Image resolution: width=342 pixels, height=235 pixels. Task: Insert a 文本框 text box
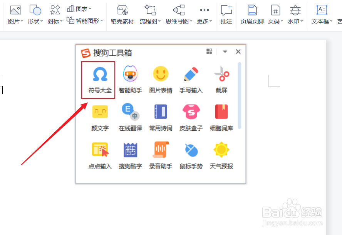pyautogui.click(x=322, y=14)
